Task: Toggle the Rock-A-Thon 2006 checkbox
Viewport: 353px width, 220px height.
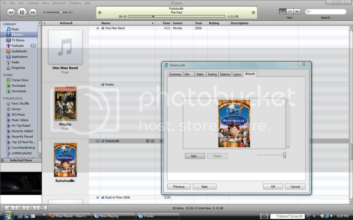Action: (x=103, y=198)
